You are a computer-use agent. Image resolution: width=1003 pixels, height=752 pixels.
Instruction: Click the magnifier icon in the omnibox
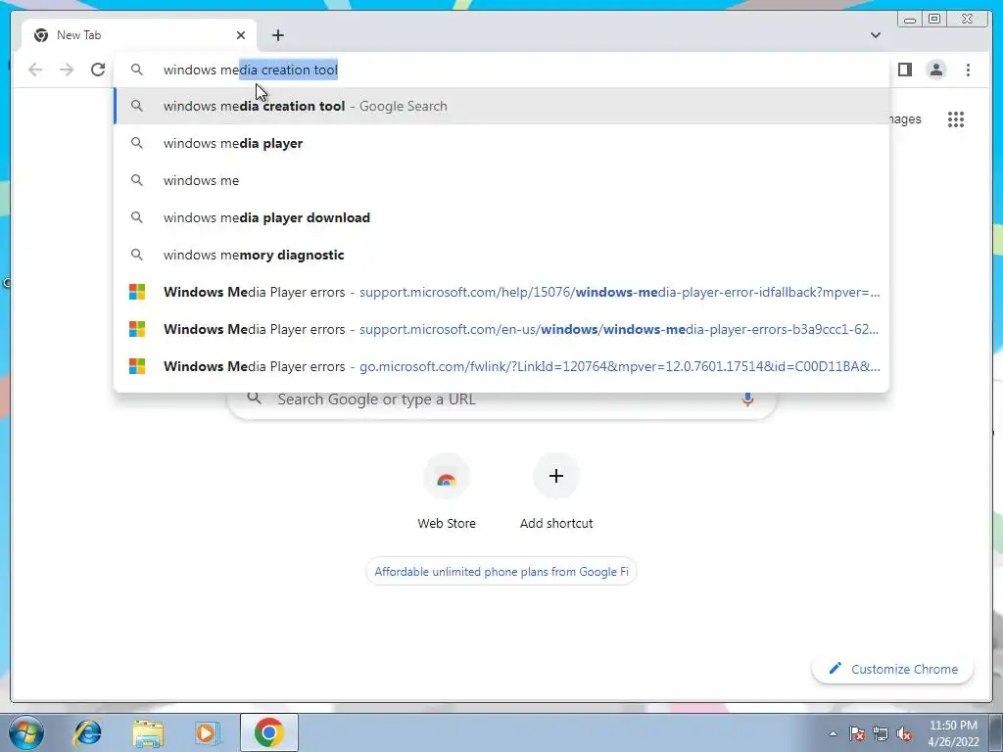click(x=137, y=70)
